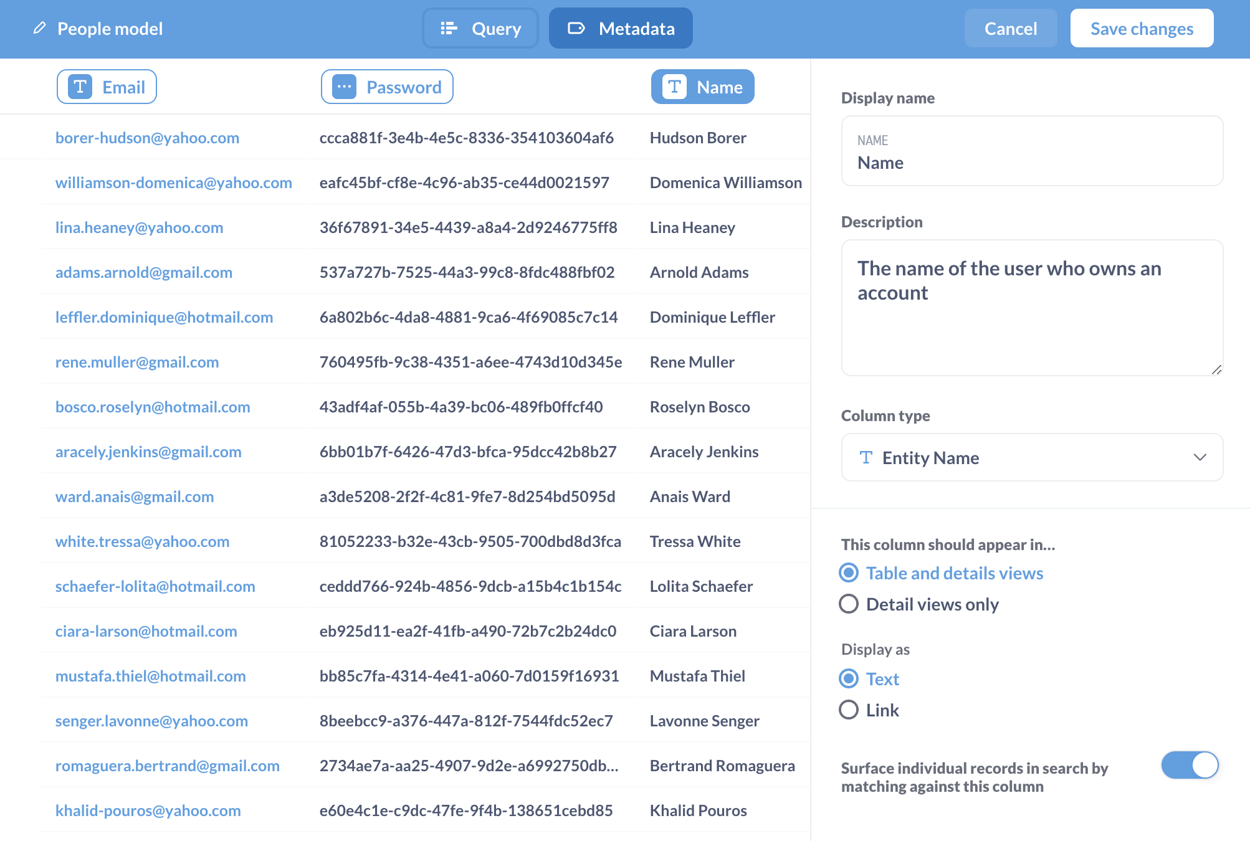Click into the Display name field
Viewport: 1250px width, 841px height.
click(1031, 163)
